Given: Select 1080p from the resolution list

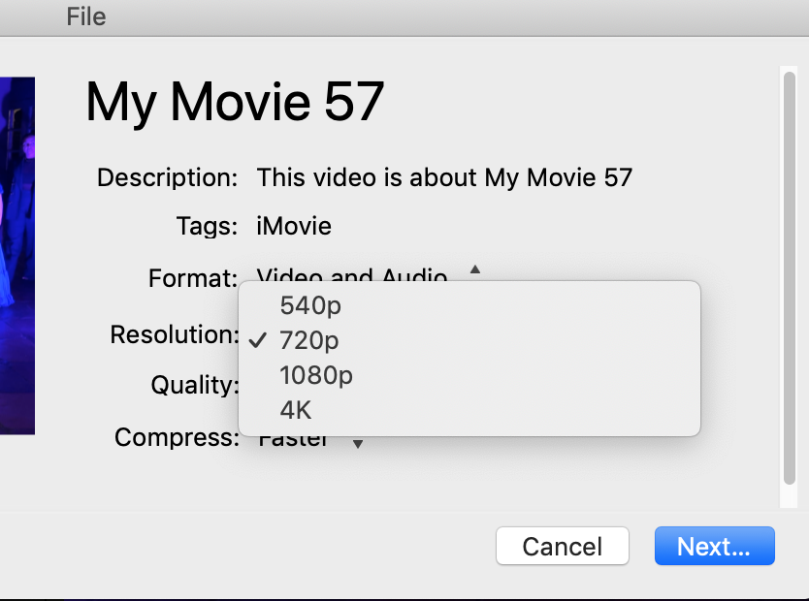Looking at the screenshot, I should (315, 375).
